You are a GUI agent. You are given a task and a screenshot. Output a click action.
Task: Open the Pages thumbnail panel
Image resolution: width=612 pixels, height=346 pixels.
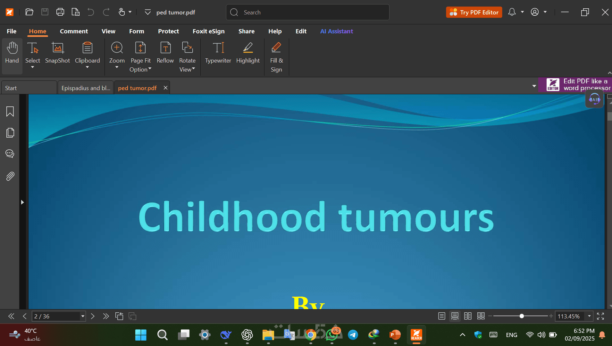tap(10, 133)
